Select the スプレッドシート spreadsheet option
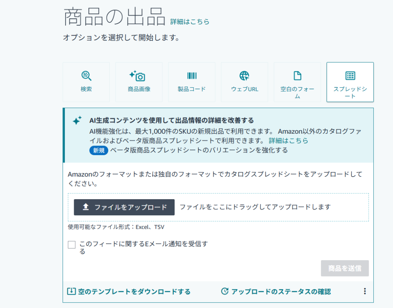The width and height of the screenshot is (393, 308). (350, 82)
